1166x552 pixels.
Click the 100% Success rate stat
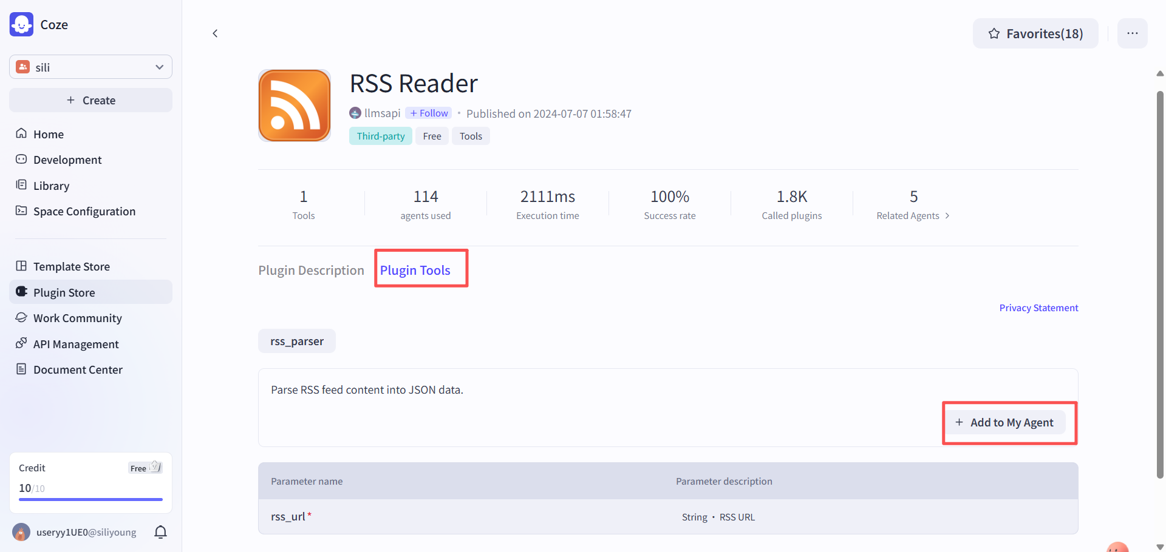coord(670,205)
